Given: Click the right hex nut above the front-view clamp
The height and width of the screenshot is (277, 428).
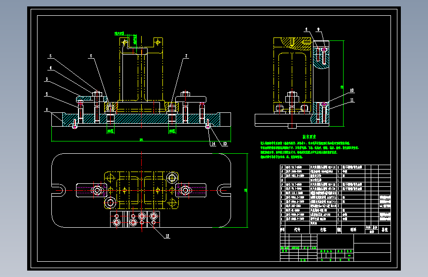Looking at the screenshot, I should pos(185,94).
